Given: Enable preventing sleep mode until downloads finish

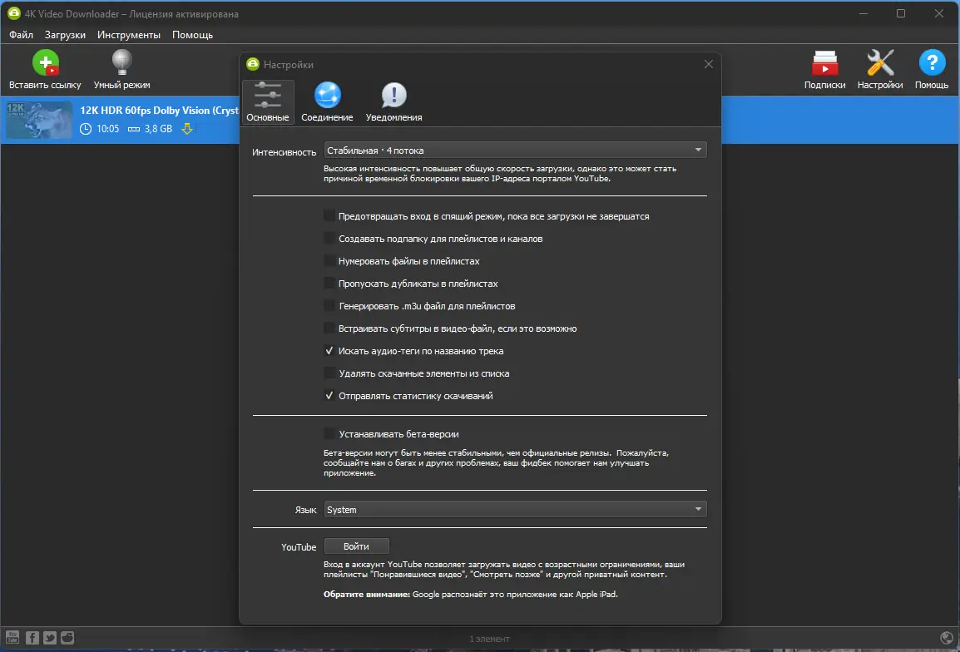Looking at the screenshot, I should click(x=329, y=216).
